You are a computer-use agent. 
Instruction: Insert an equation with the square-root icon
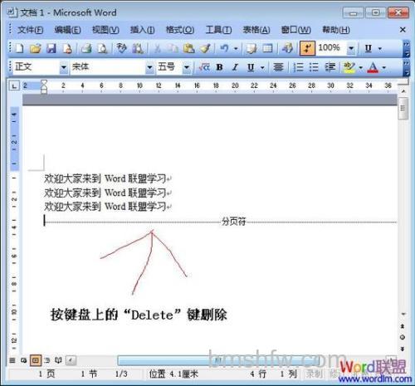204,67
